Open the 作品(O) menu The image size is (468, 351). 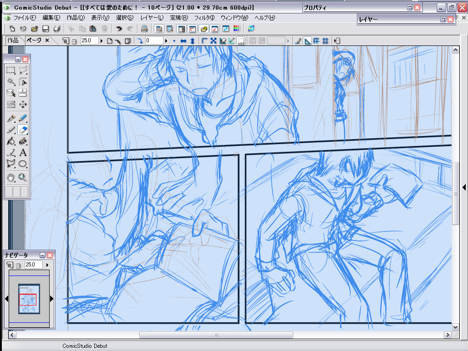click(x=76, y=18)
